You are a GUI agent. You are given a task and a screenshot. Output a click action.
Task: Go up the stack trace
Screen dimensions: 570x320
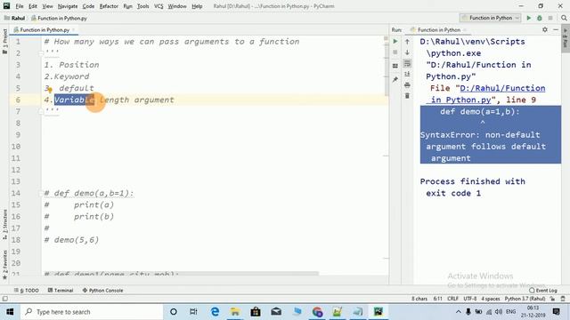pyautogui.click(x=407, y=42)
